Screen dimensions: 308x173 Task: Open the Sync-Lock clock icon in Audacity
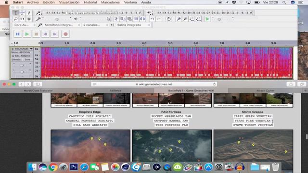168,19
